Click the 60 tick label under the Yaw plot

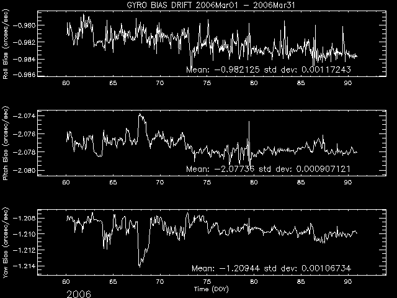(x=67, y=282)
